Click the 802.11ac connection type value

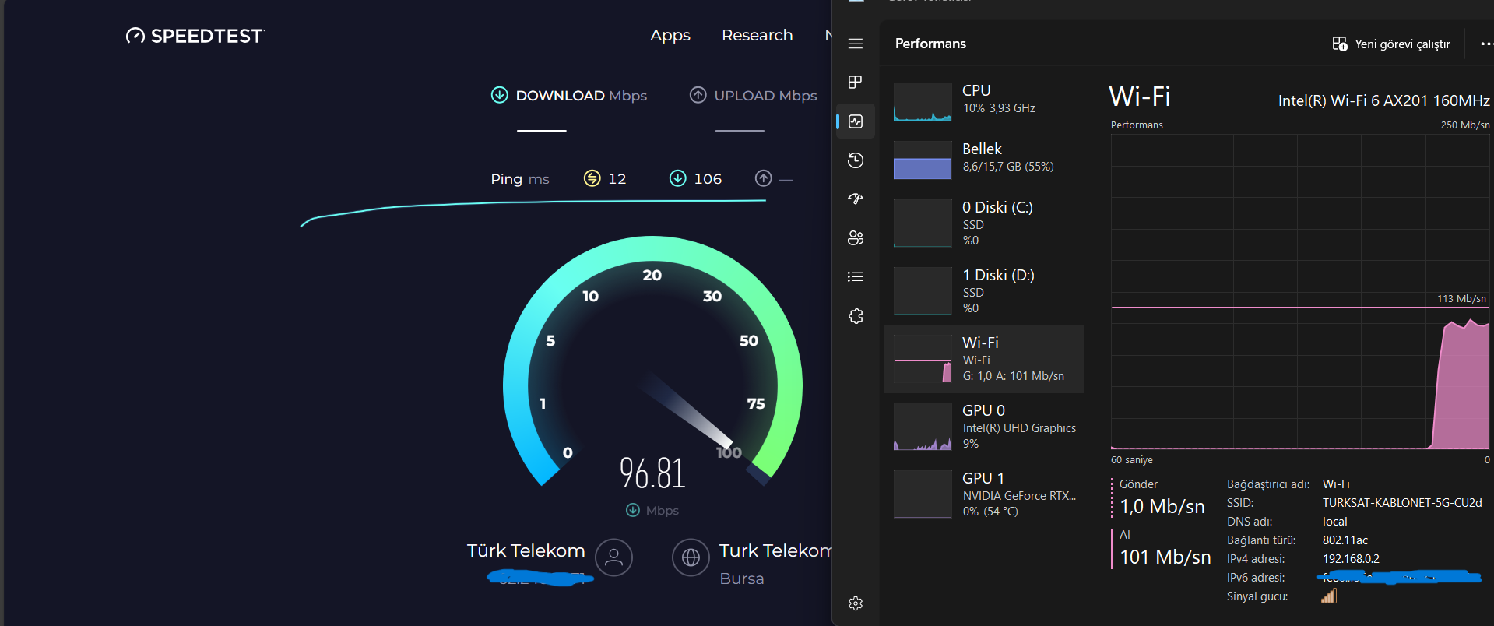click(x=1345, y=540)
